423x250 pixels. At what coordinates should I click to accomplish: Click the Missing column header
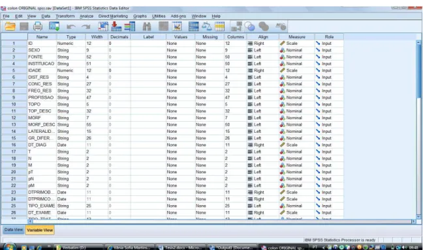coord(210,37)
